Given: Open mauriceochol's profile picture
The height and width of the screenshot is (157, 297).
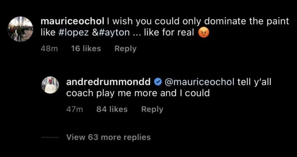Looking at the screenshot, I should [20, 29].
